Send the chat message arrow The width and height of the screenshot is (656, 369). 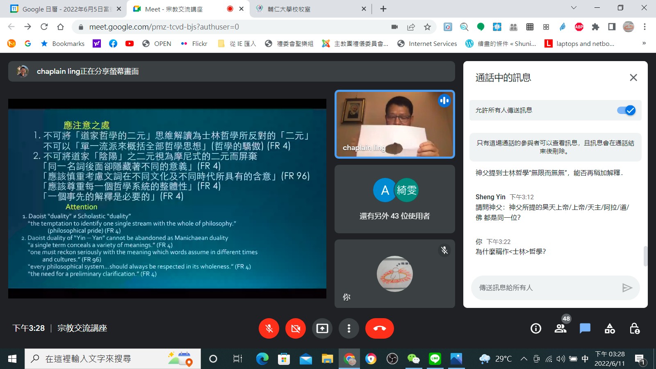pyautogui.click(x=627, y=288)
